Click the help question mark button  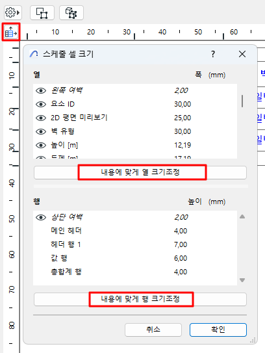click(213, 54)
